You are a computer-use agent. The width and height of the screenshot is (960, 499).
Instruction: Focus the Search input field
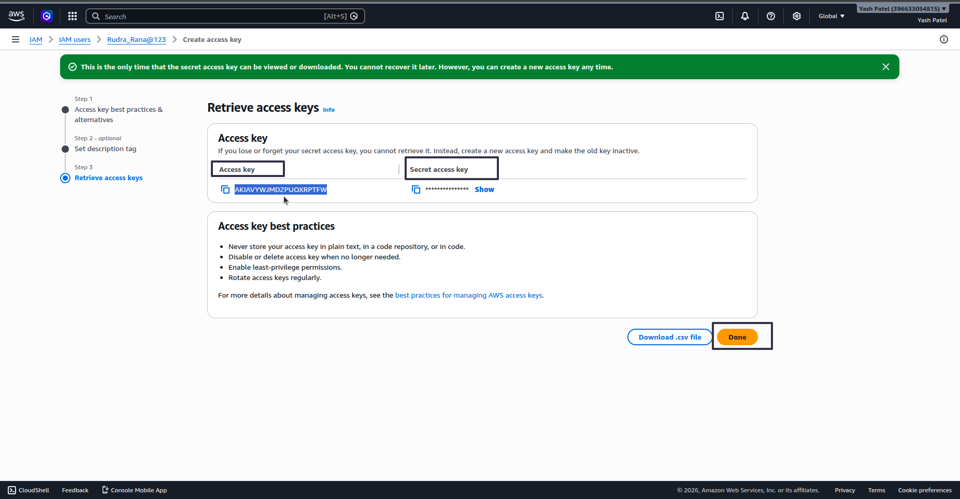click(x=225, y=16)
